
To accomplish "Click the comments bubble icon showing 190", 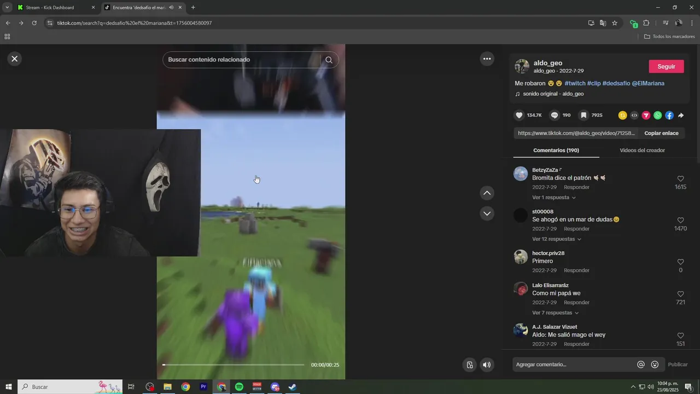I will pos(555,115).
